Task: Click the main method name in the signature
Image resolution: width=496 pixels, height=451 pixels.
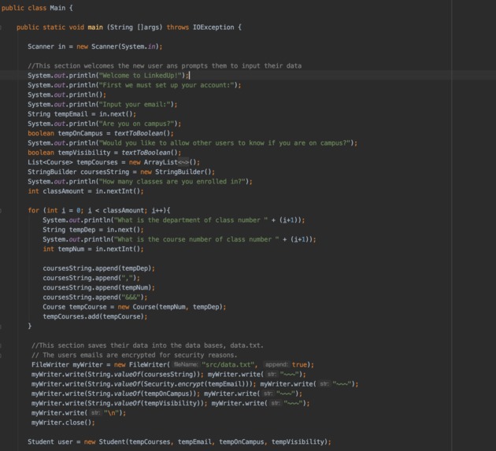Action: (x=95, y=28)
